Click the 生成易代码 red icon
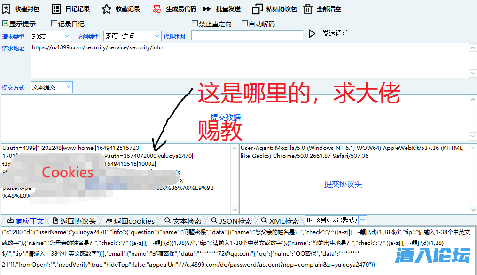Screen dimensions: 477x275 156,9
